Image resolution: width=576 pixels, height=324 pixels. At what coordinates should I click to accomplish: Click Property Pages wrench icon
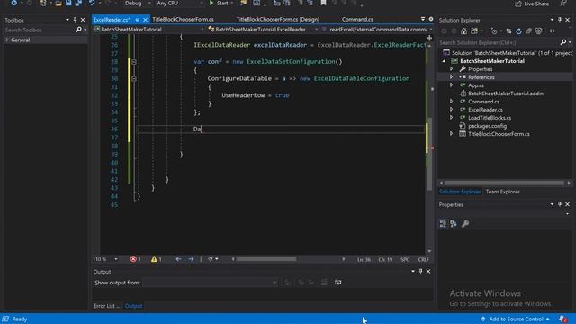pos(465,224)
